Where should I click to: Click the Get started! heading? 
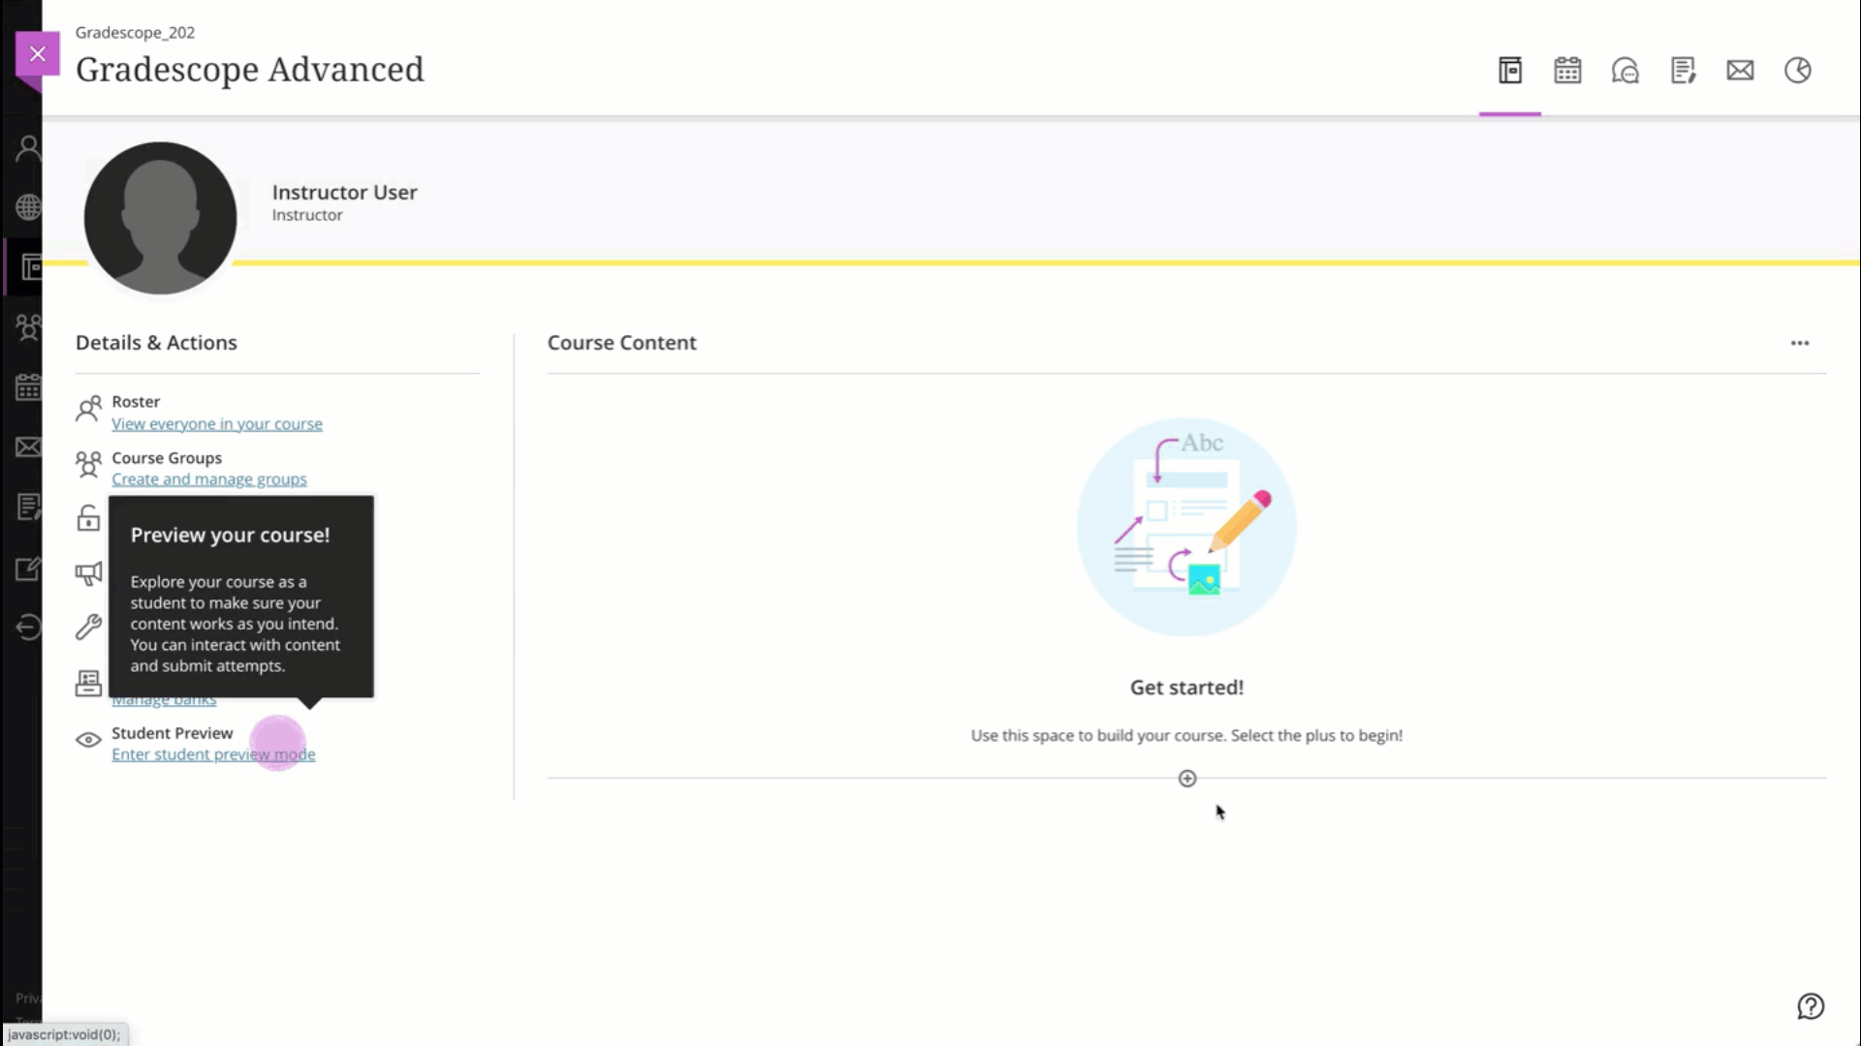coord(1187,688)
